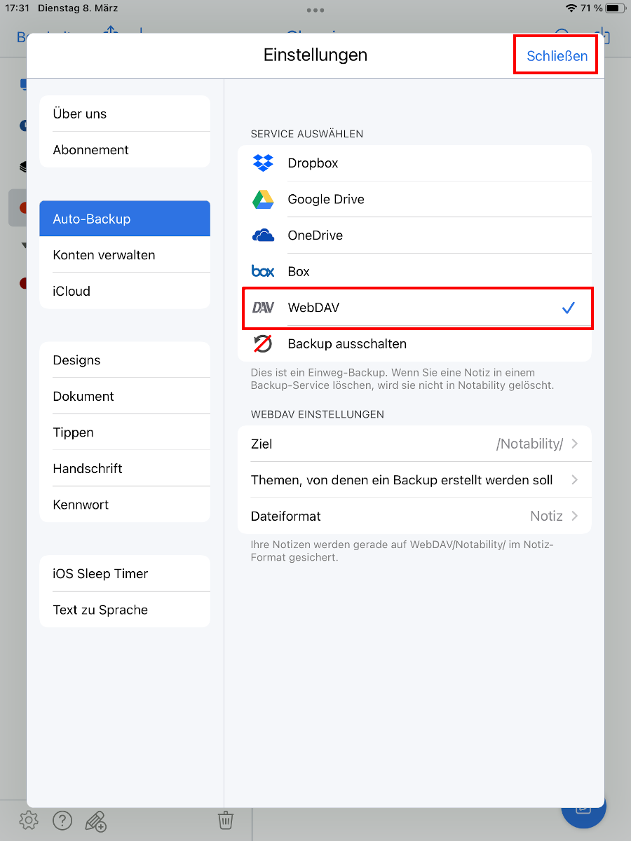Click the OneDrive cloud icon
Screen dimensions: 631x841
[263, 235]
